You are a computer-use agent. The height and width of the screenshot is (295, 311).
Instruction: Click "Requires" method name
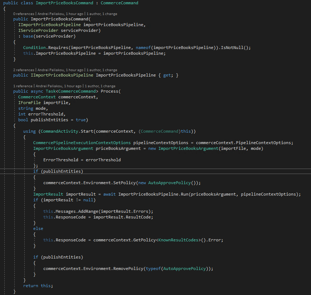tap(58, 48)
